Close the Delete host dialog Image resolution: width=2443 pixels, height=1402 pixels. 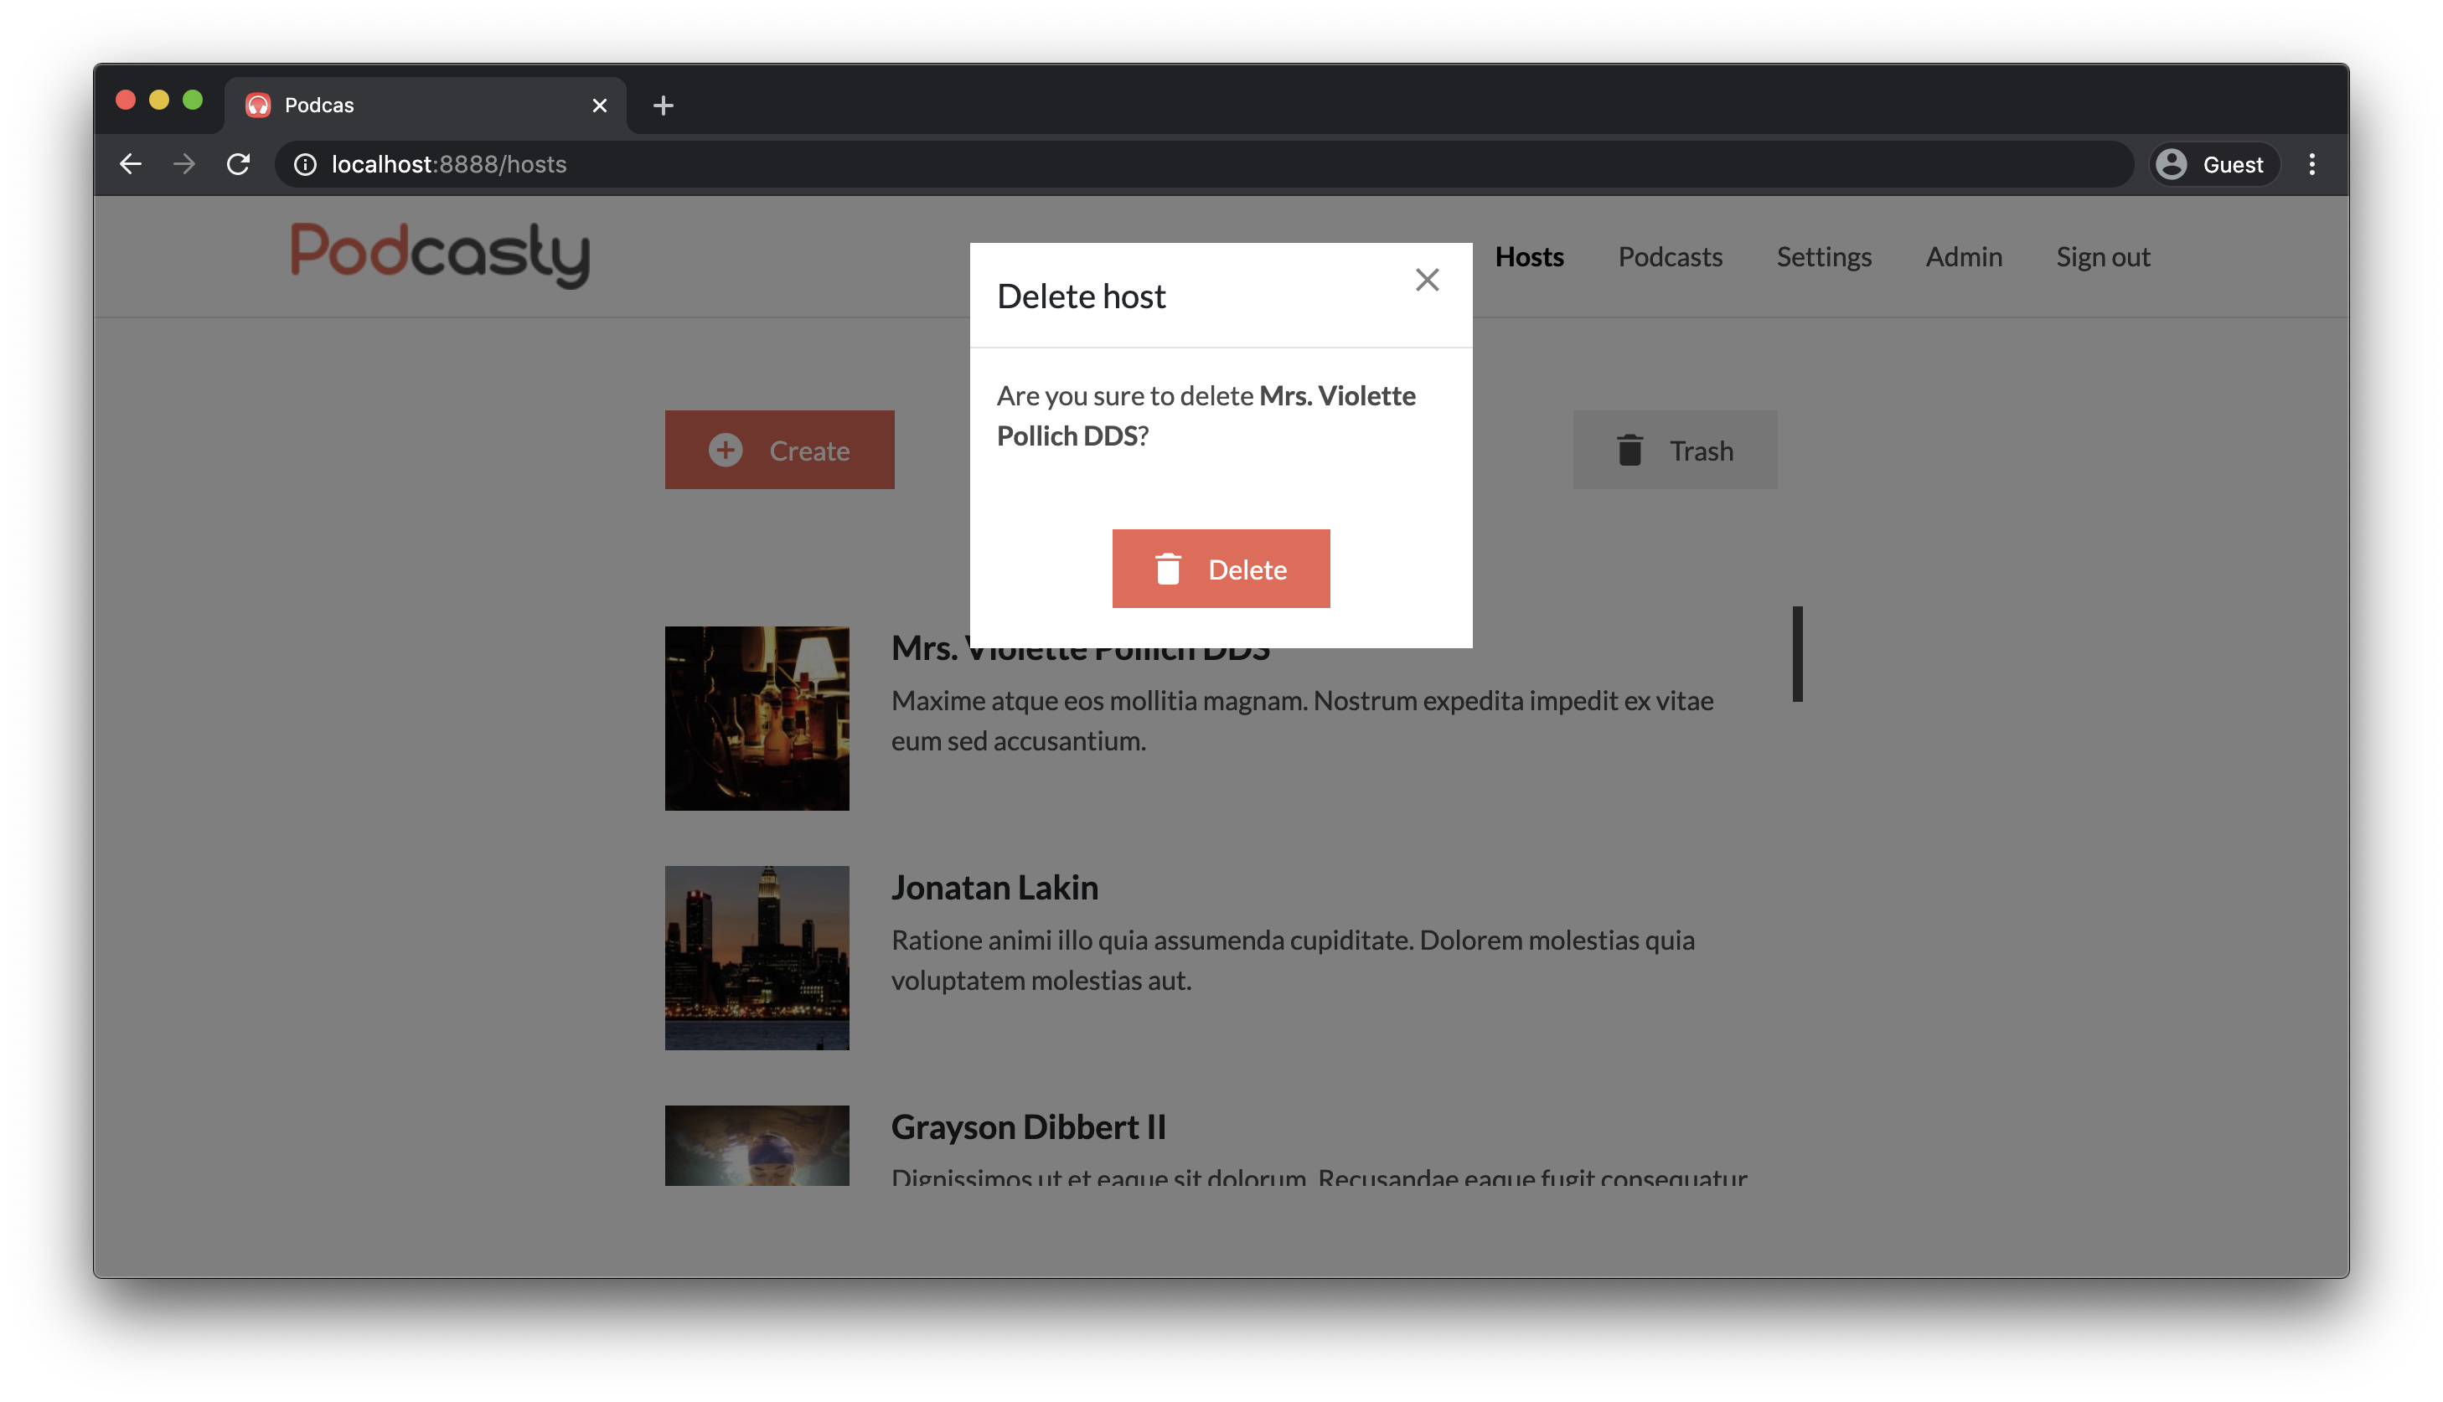[x=1426, y=281]
